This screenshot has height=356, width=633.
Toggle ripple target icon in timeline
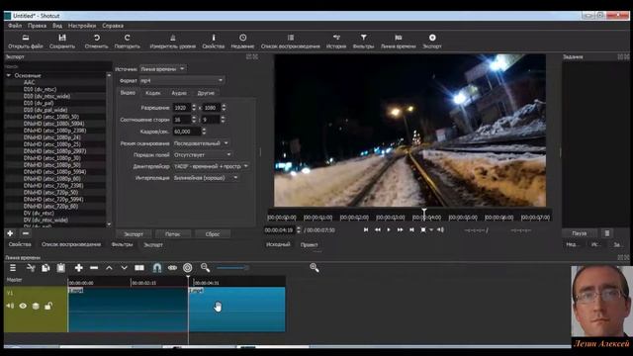187,268
